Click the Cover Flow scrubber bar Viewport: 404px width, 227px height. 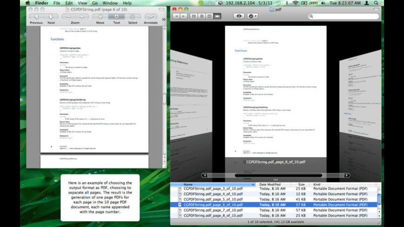278,175
